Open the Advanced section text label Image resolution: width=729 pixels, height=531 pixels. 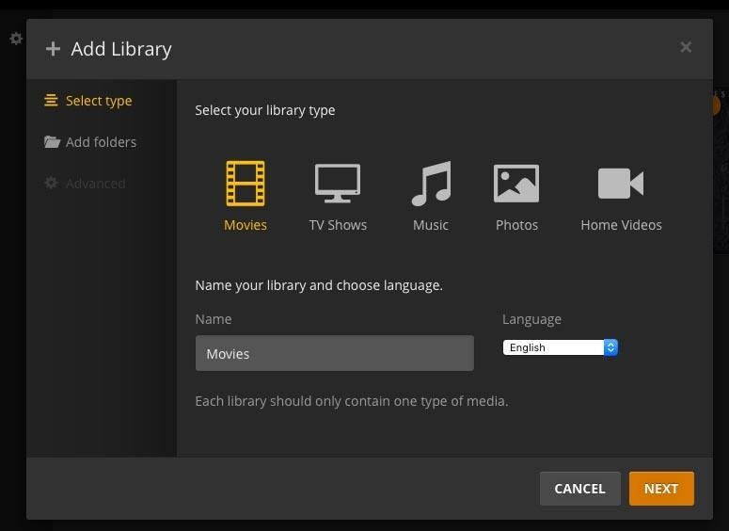(95, 184)
